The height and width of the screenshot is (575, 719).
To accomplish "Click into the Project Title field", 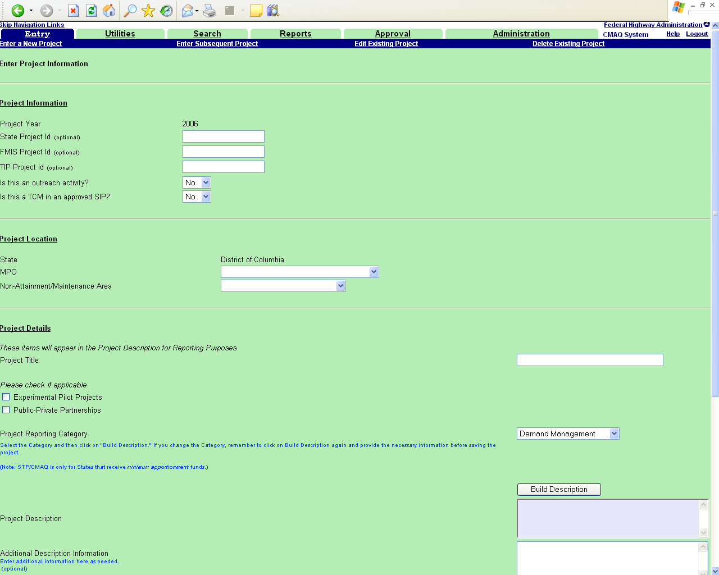I will tap(589, 360).
